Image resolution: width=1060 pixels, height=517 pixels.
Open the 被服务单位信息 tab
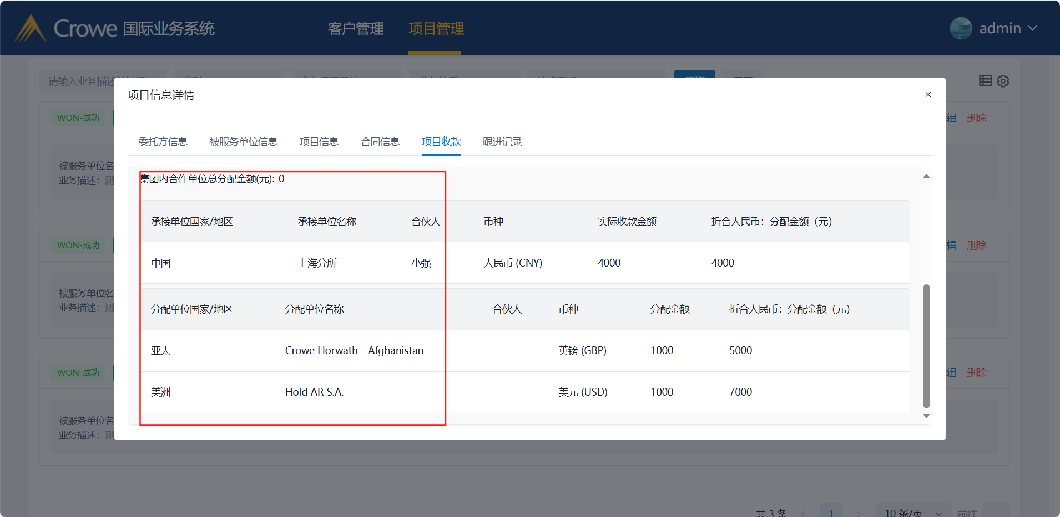(243, 142)
